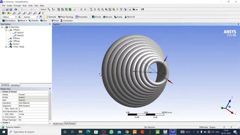Open the Help menu
The height and width of the screenshot is (135, 240).
click(42, 6)
